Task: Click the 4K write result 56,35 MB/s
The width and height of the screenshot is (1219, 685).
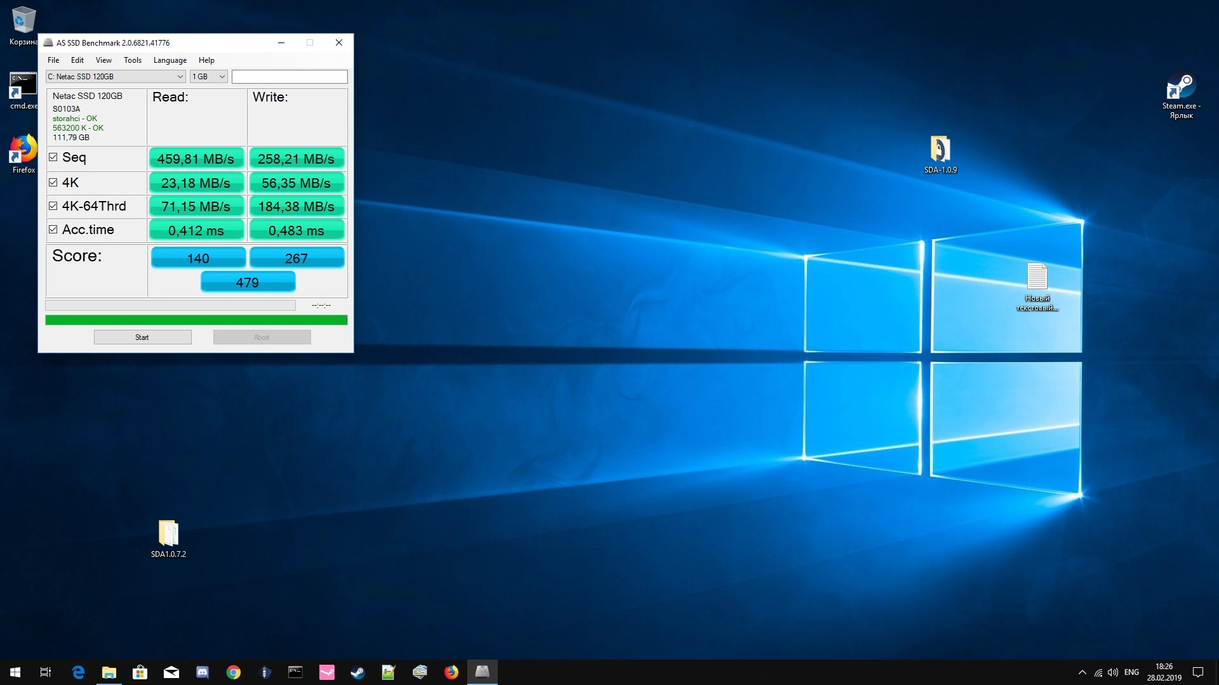Action: (296, 183)
